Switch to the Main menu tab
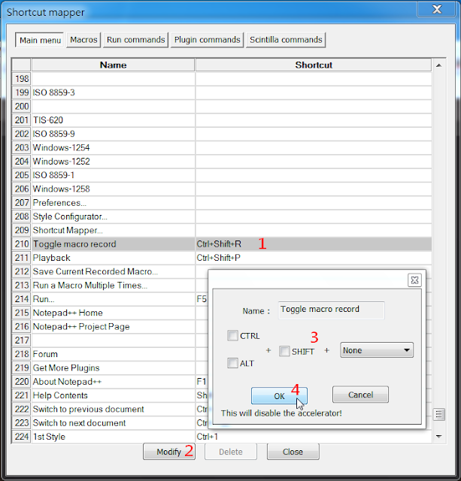The image size is (461, 481). [40, 40]
